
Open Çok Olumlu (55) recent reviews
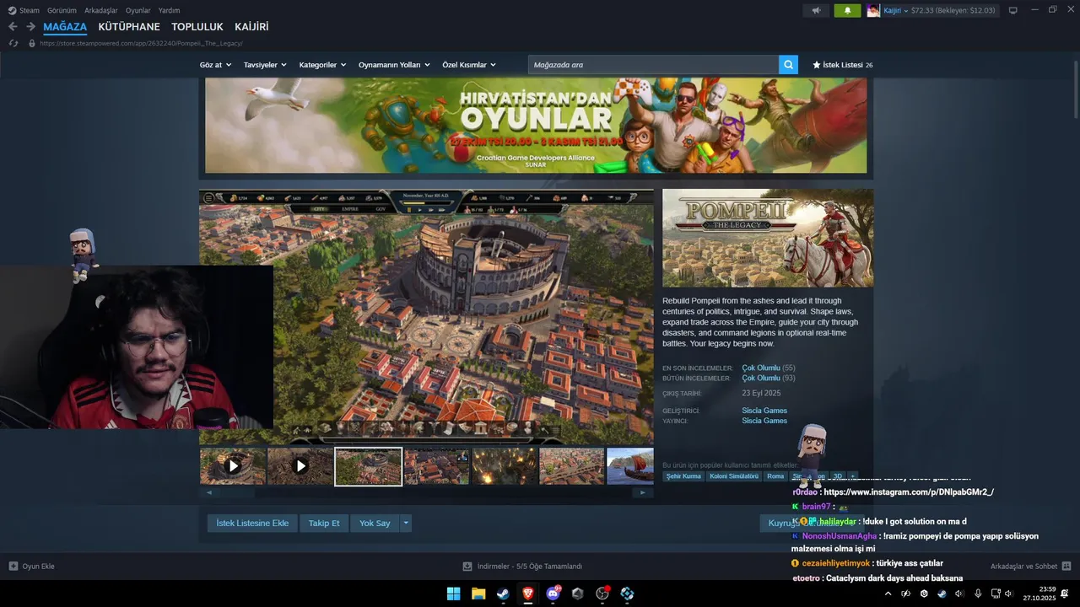pyautogui.click(x=769, y=368)
